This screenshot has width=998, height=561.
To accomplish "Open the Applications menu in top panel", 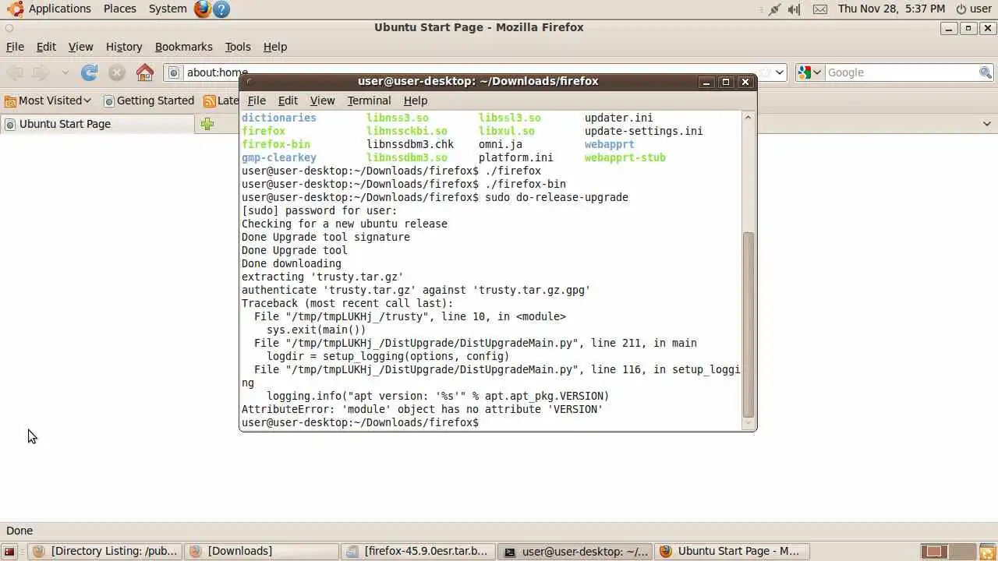I will point(50,9).
